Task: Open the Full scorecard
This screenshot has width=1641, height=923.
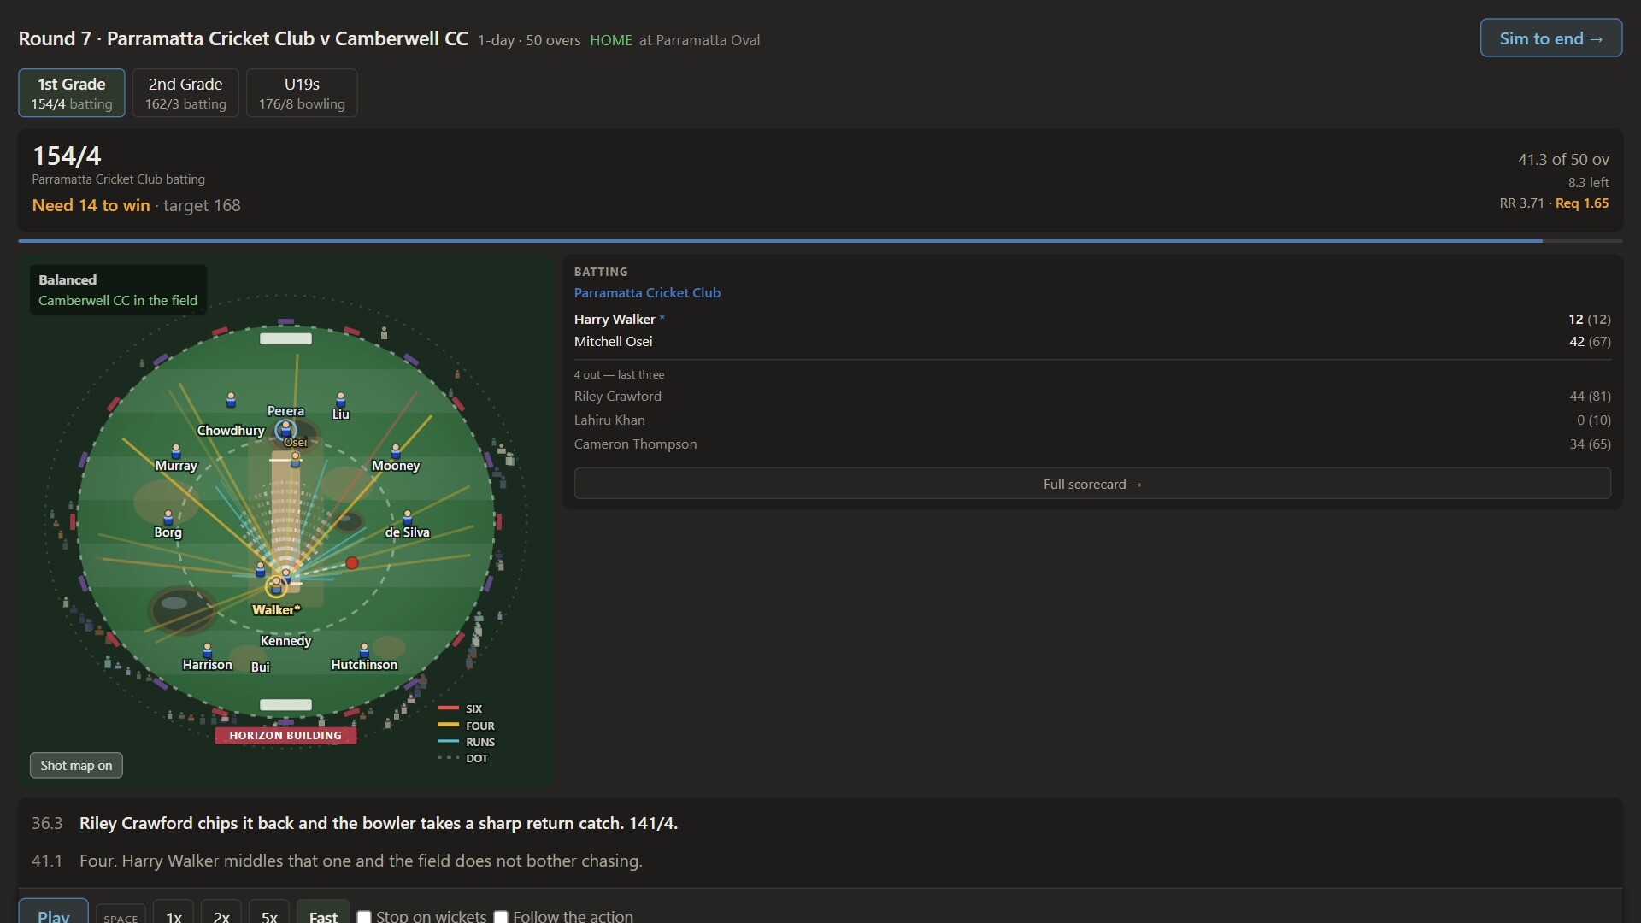Action: point(1092,484)
